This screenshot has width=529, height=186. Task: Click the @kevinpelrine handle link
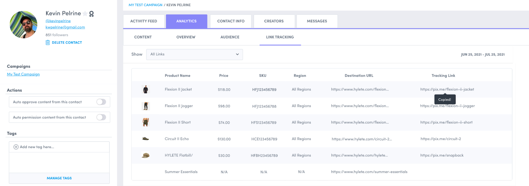58,21
